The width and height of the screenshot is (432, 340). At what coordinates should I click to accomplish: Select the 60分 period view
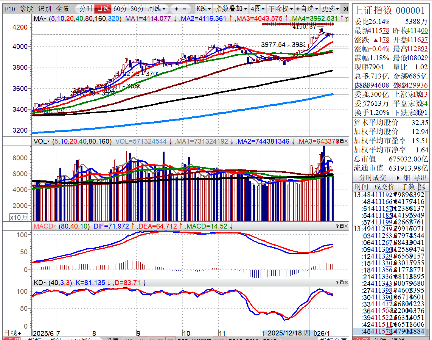coord(120,9)
